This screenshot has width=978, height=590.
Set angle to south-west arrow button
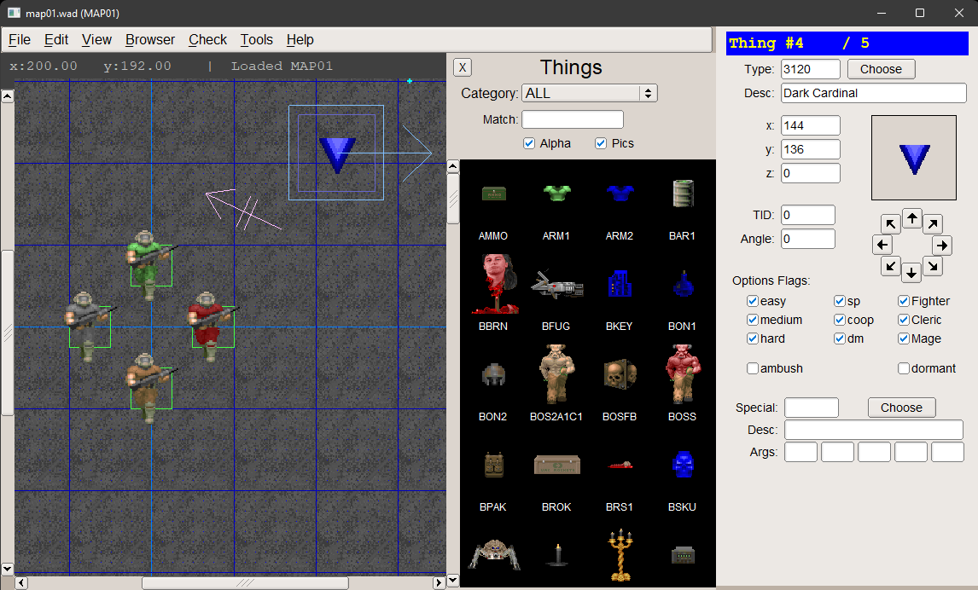(891, 266)
